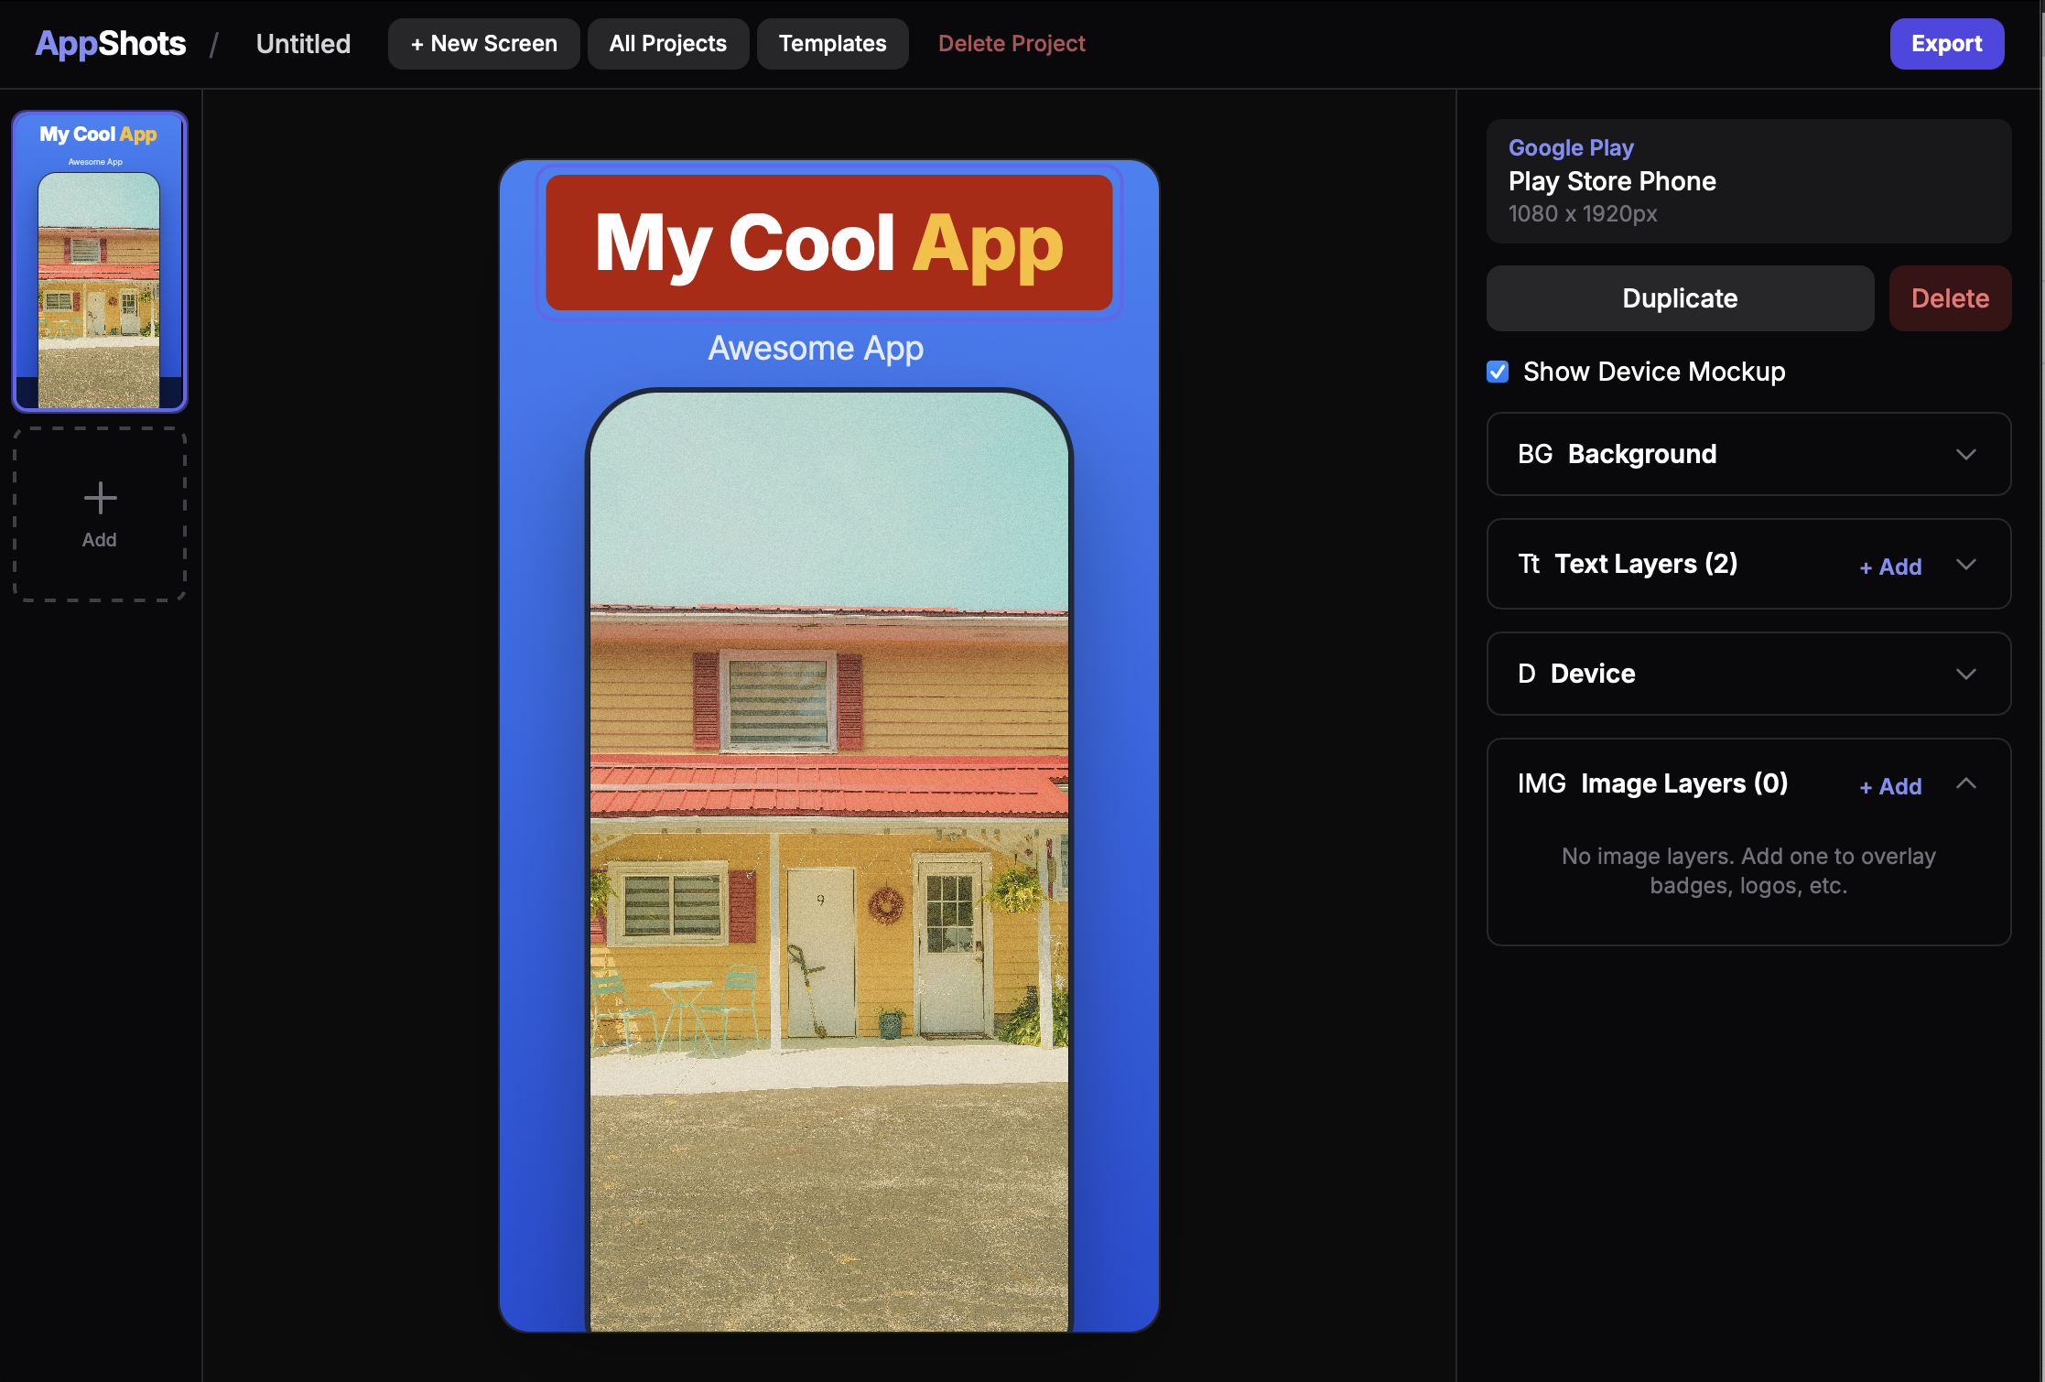Click the Untitled project name to rename
The width and height of the screenshot is (2045, 1382).
tap(303, 43)
